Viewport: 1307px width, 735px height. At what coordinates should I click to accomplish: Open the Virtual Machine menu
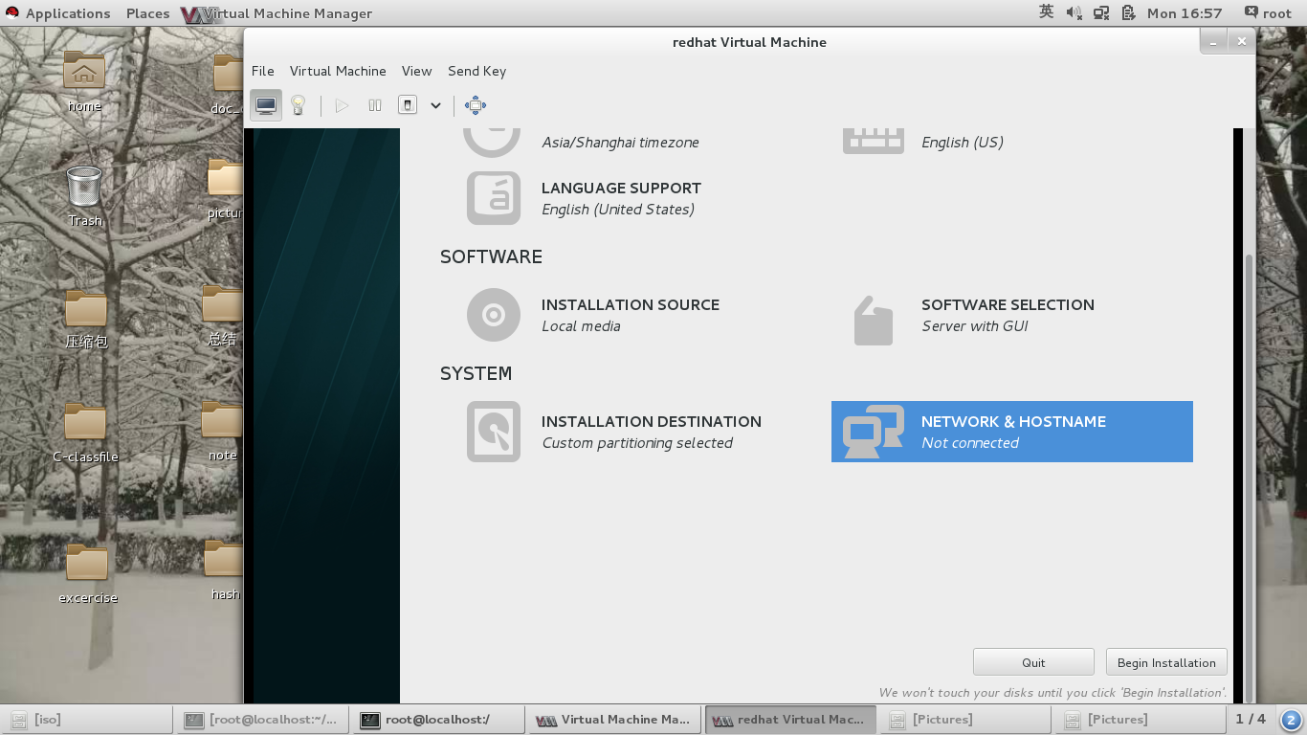coord(338,71)
